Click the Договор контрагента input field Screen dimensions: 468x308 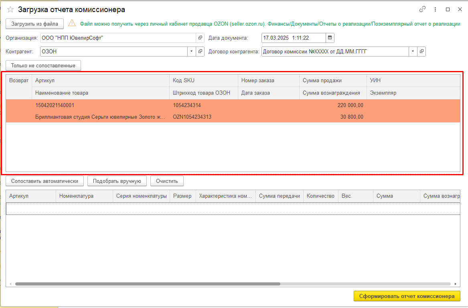[x=335, y=51]
